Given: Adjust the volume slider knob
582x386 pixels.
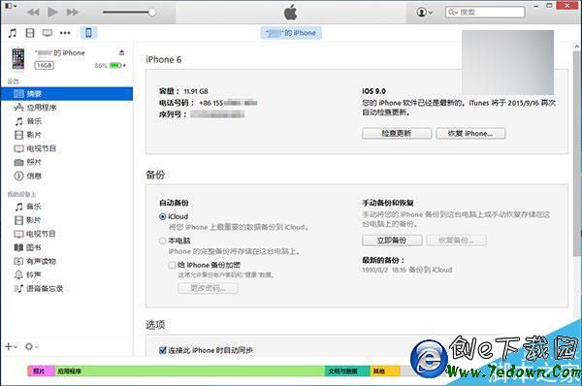Looking at the screenshot, I should (152, 13).
